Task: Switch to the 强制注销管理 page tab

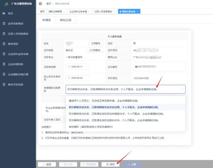Action: click(x=57, y=12)
